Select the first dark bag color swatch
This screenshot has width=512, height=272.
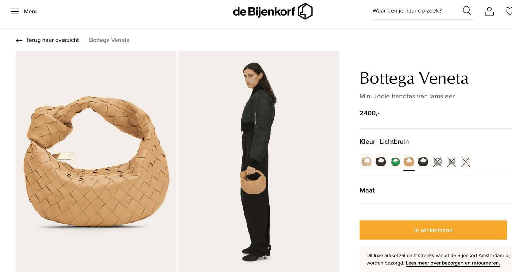tap(381, 162)
